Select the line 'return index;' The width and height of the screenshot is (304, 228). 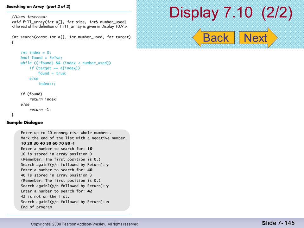(x=44, y=99)
